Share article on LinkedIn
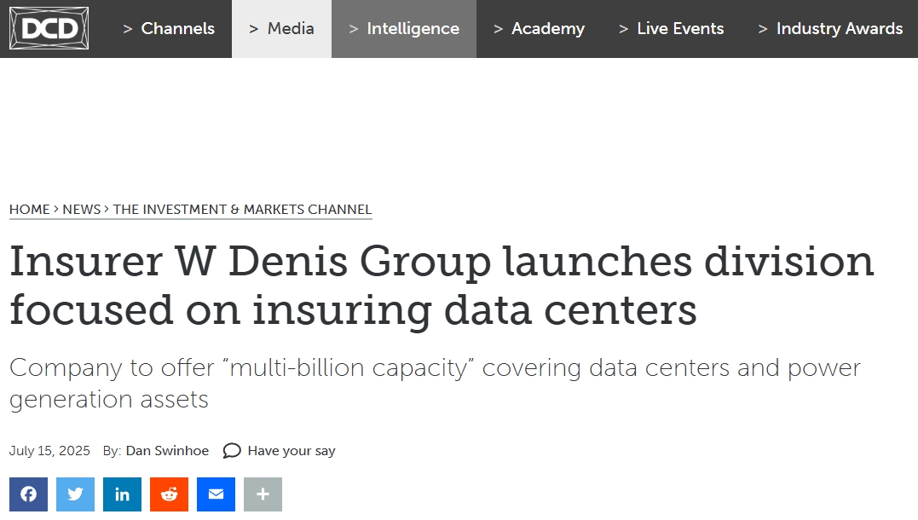The width and height of the screenshot is (918, 520). click(123, 494)
